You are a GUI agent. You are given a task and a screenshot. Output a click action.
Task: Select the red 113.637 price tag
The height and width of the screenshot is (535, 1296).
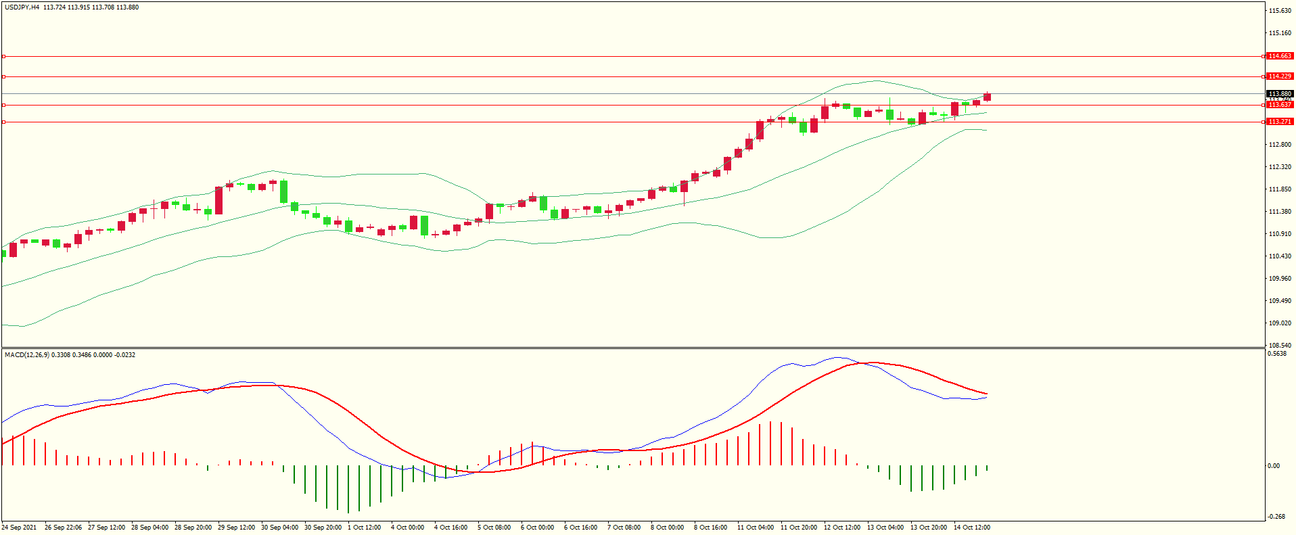[1279, 105]
